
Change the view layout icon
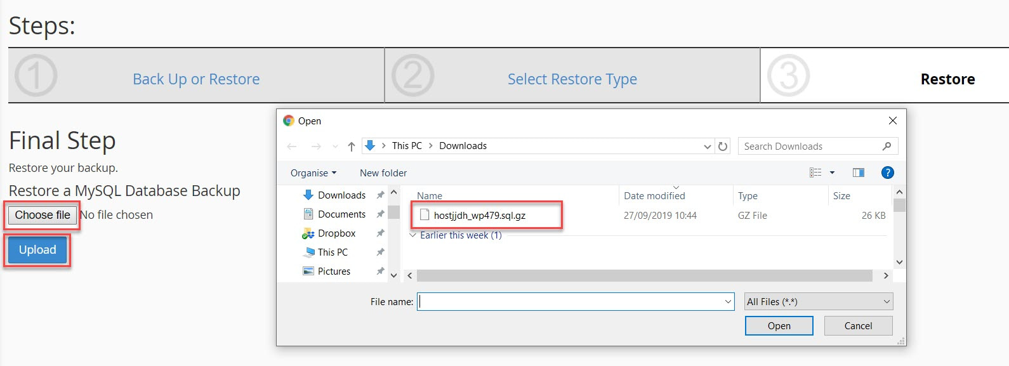(815, 173)
